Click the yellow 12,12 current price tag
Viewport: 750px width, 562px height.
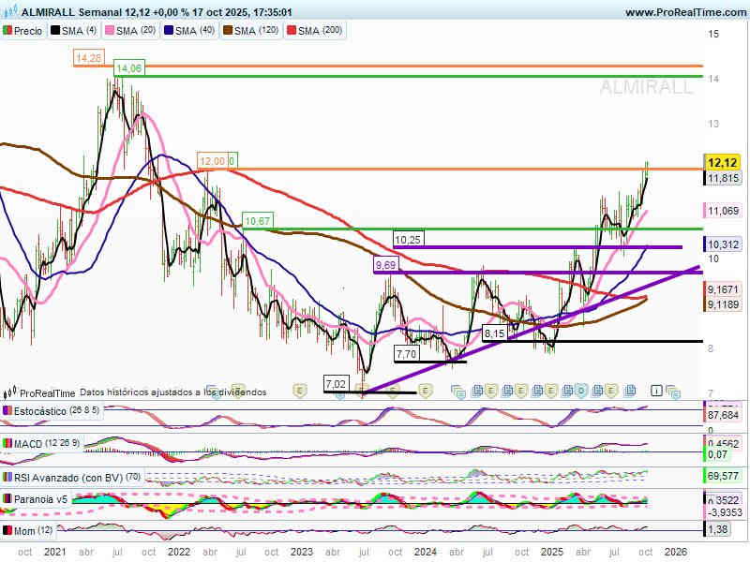coord(723,161)
